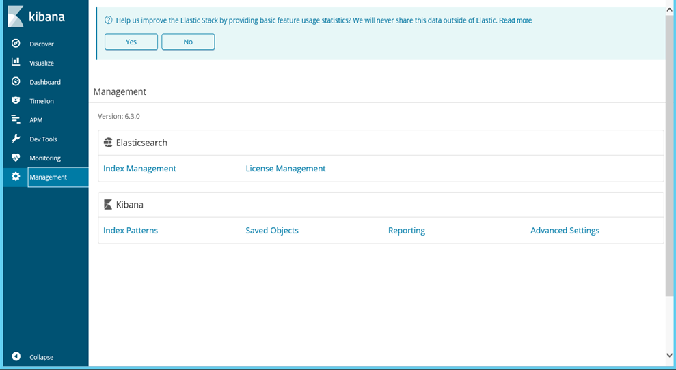Click the Kibana section title
The height and width of the screenshot is (370, 676).
coord(130,205)
